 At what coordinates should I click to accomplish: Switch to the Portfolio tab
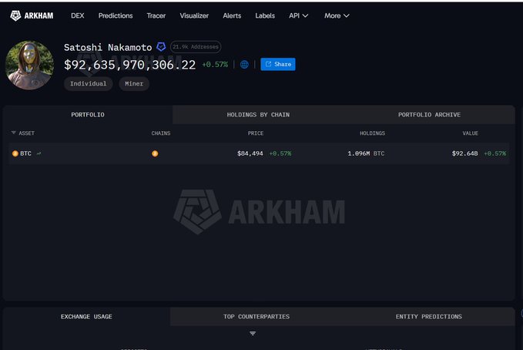pyautogui.click(x=88, y=115)
